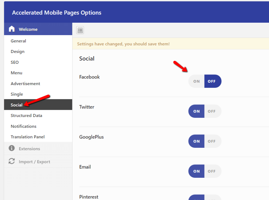This screenshot has height=200, width=269.
Task: Turn Facebook sharing ON
Action: [x=196, y=81]
